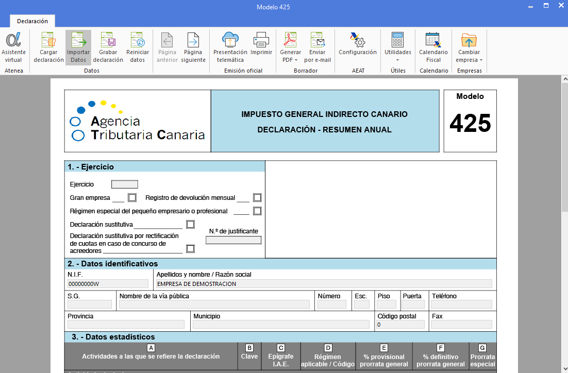
Task: Toggle Registro de devolución mensual checkbox
Action: [257, 197]
